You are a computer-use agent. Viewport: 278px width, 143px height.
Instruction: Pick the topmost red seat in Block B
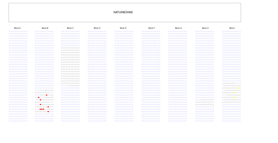point(47,95)
